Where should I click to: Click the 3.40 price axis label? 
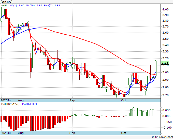[165, 45]
